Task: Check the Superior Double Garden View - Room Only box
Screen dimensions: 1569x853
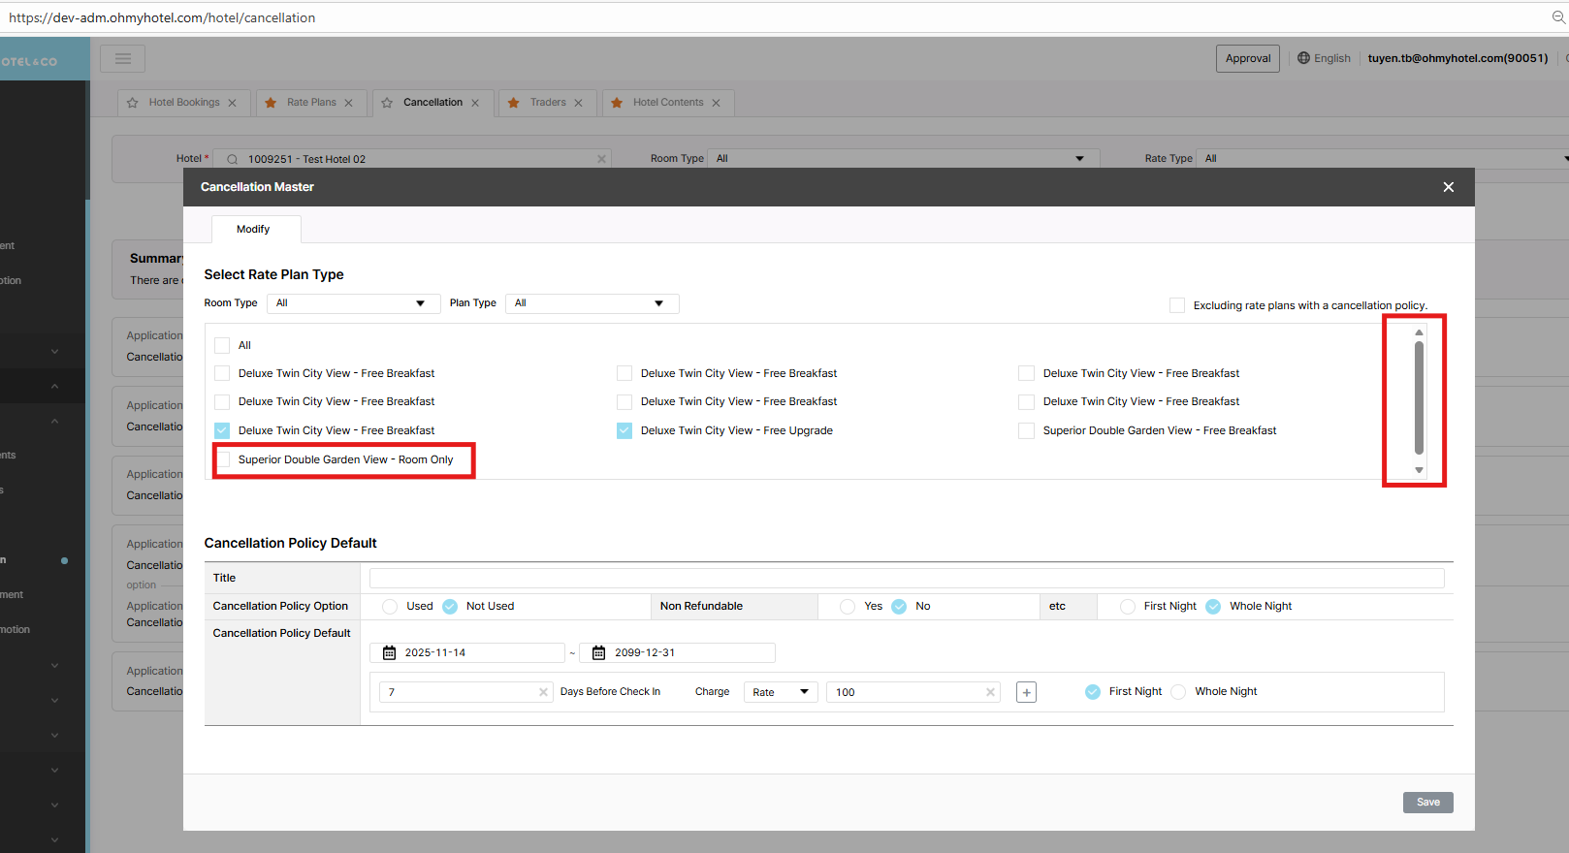Action: click(x=223, y=459)
